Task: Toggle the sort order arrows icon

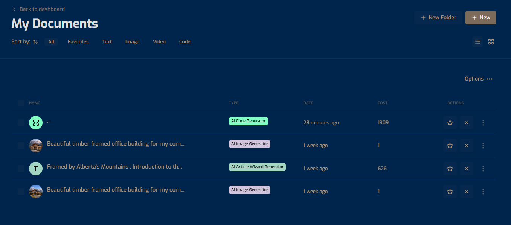Action: tap(35, 42)
